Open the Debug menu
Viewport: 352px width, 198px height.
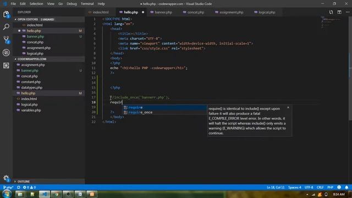[x=71, y=4]
